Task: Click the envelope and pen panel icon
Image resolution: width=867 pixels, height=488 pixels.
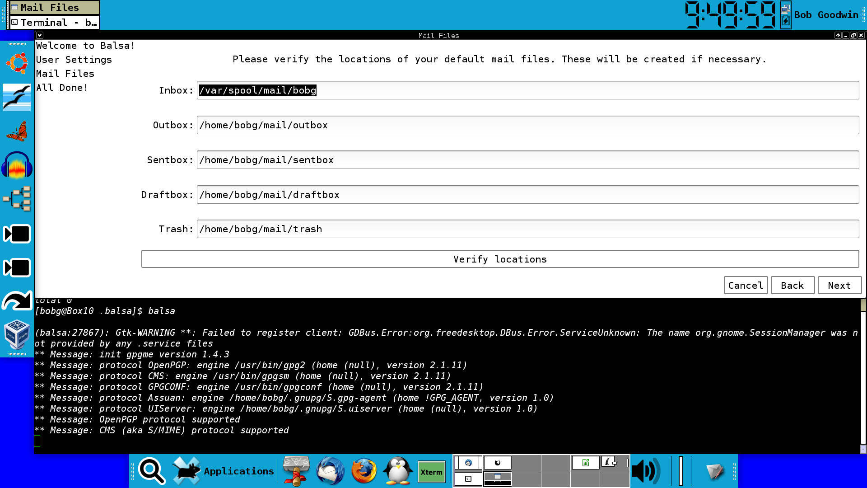Action: (715, 471)
